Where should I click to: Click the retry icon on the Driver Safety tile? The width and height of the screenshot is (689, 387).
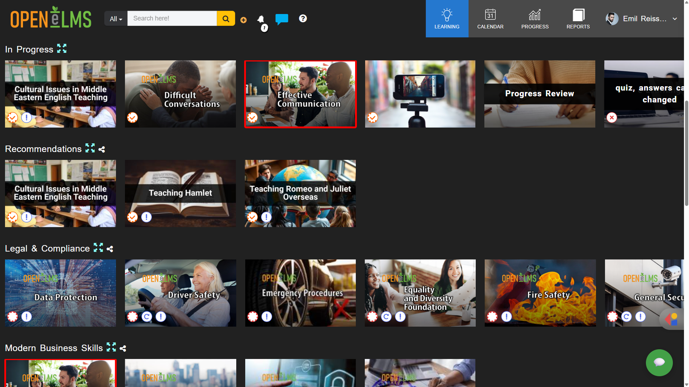click(147, 317)
